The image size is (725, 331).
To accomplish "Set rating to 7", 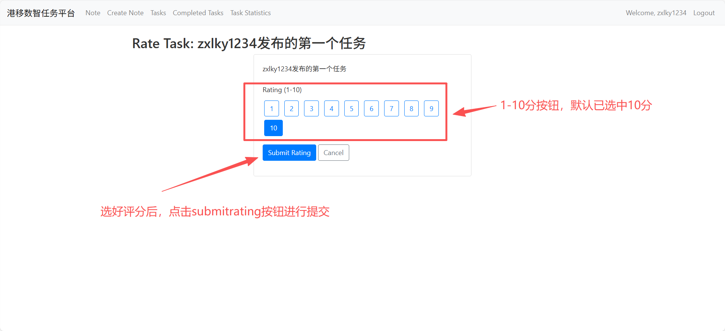I will coord(391,108).
